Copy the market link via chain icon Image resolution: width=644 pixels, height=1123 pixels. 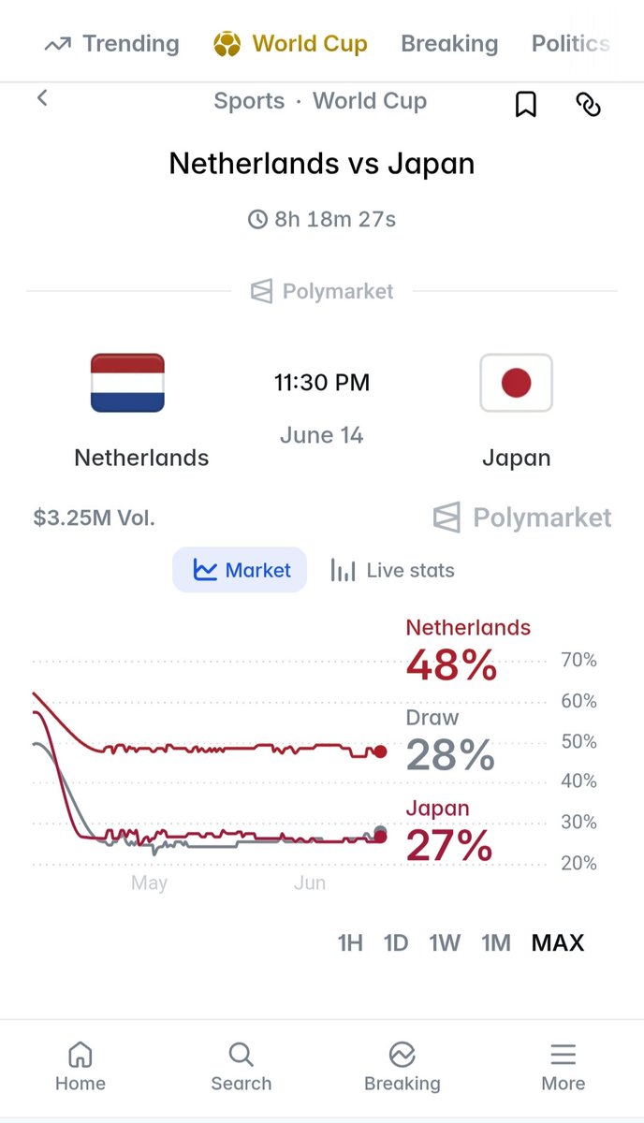coord(587,105)
